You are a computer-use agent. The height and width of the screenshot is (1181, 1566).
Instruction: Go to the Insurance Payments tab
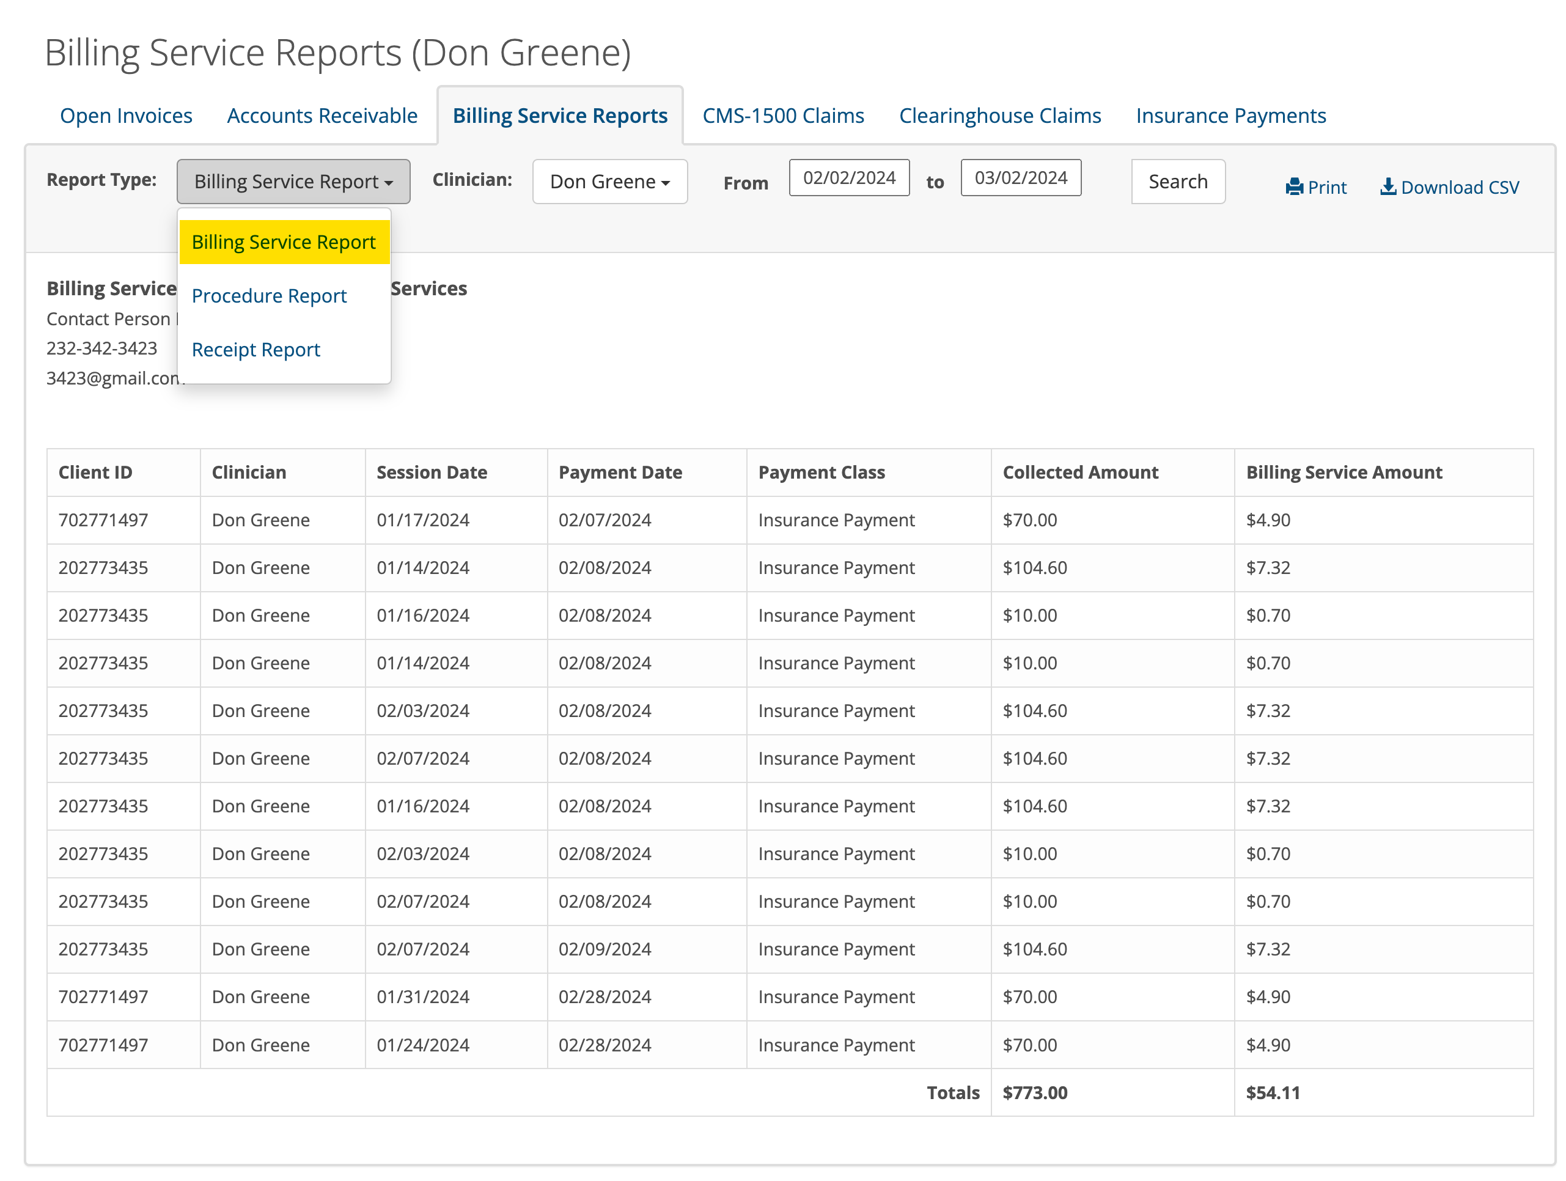[1230, 116]
